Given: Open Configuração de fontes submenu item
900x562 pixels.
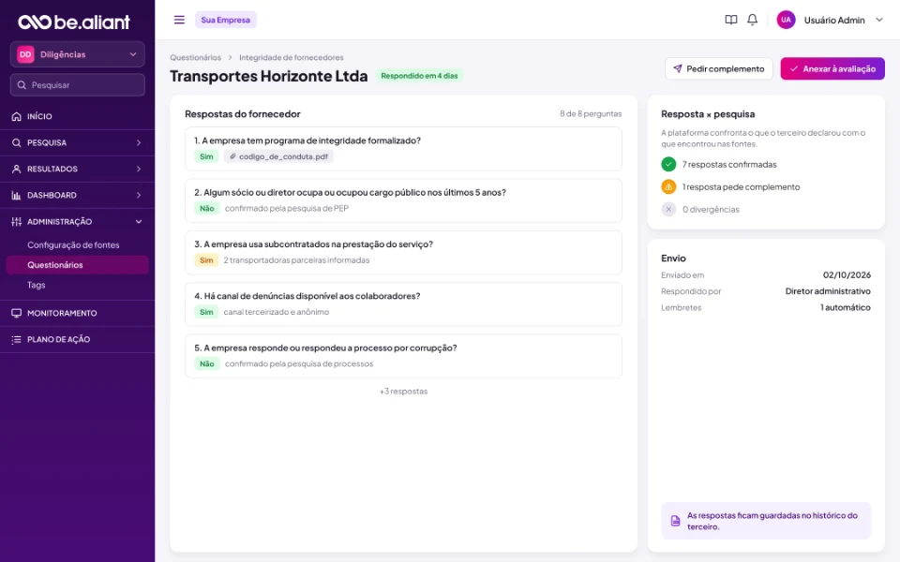Looking at the screenshot, I should pos(73,244).
